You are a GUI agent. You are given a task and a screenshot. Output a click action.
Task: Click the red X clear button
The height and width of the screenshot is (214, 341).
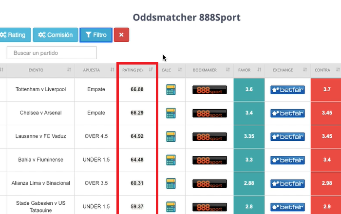[x=121, y=35]
